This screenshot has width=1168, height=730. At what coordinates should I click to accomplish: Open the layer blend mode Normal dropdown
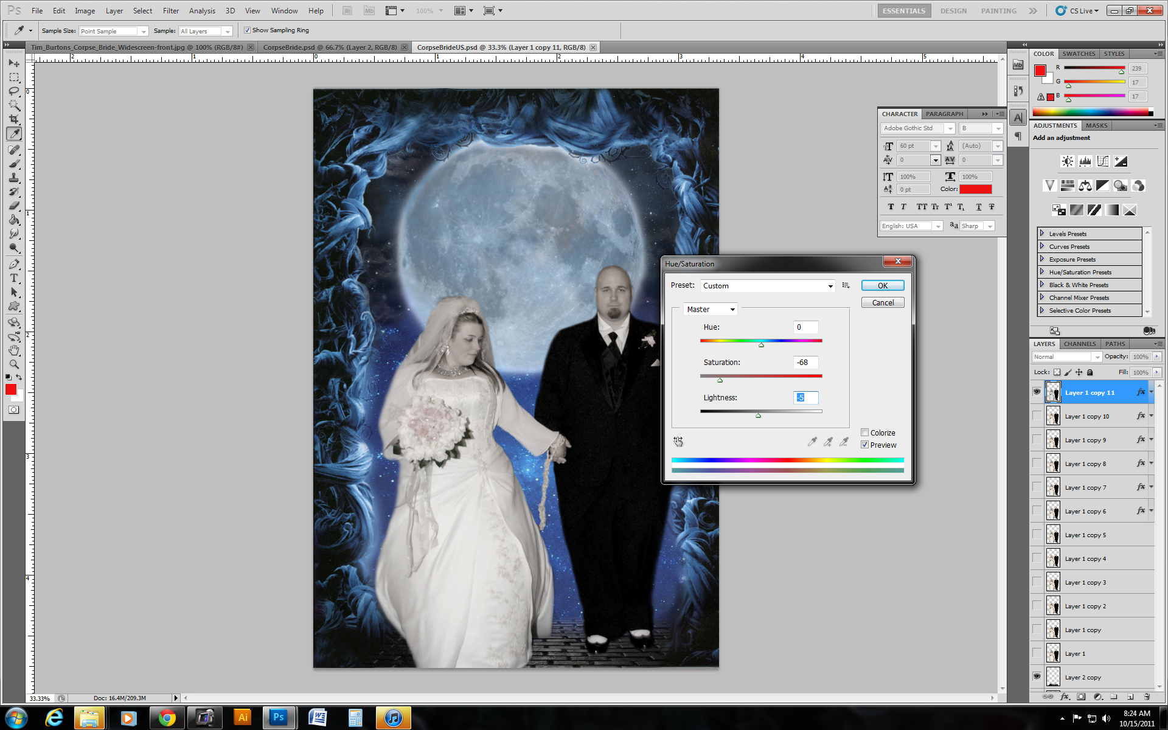click(x=1067, y=357)
